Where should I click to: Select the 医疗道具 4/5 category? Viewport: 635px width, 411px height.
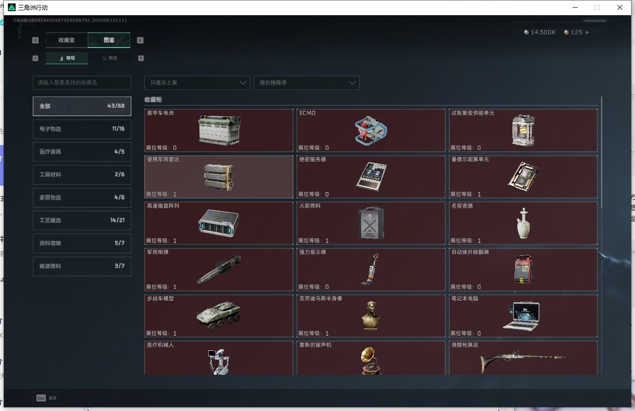(82, 152)
